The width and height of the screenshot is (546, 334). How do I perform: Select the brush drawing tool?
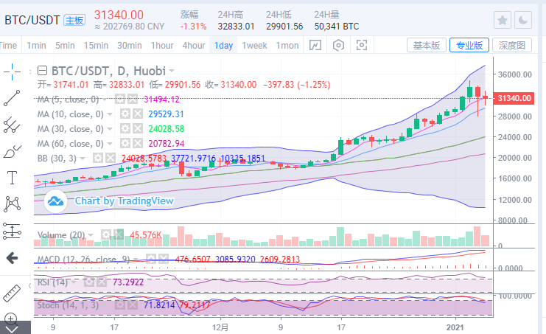pos(12,152)
